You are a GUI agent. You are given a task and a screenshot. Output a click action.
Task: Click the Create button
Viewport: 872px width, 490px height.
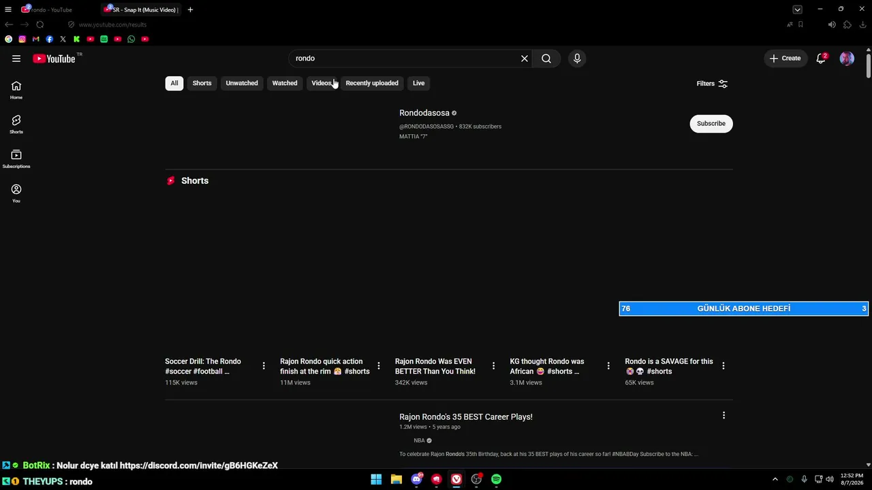pyautogui.click(x=785, y=59)
